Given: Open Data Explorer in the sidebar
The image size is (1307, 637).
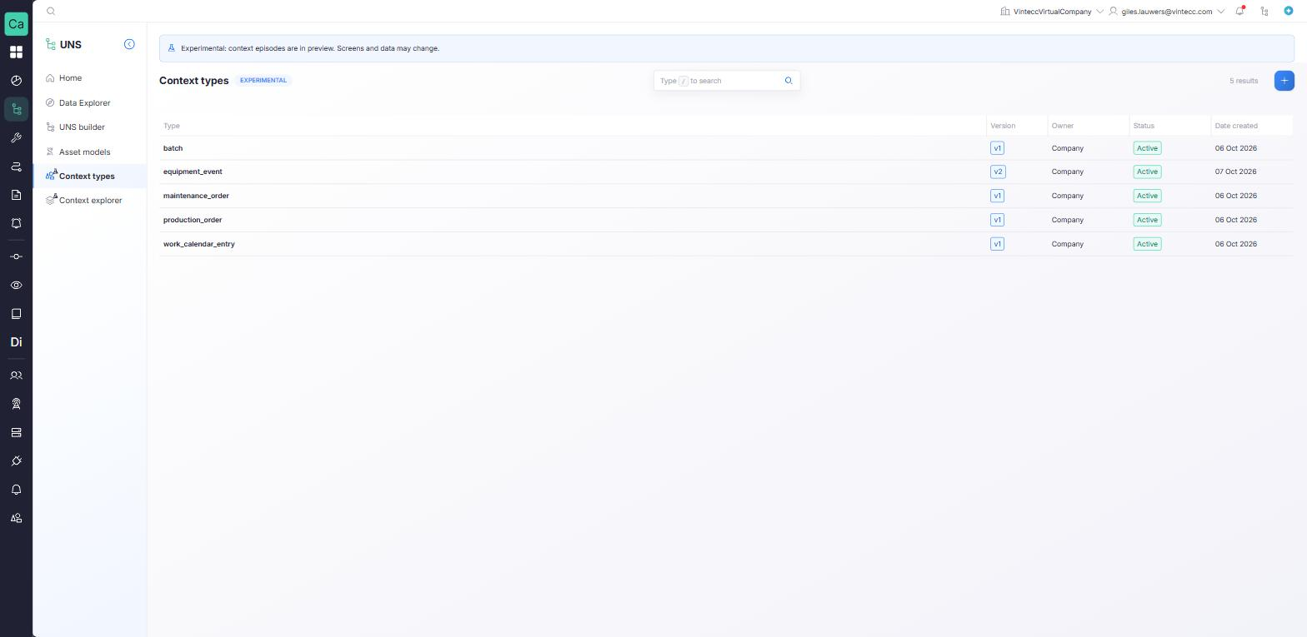Looking at the screenshot, I should pyautogui.click(x=90, y=103).
